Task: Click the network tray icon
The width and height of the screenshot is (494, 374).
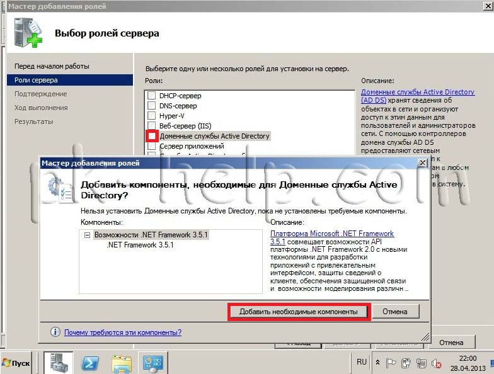Action: (x=421, y=363)
